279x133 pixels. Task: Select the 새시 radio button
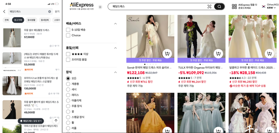pyautogui.click(x=68, y=89)
